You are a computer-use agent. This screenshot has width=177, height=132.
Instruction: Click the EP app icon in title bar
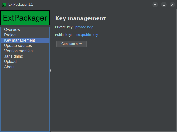coord(4,5)
